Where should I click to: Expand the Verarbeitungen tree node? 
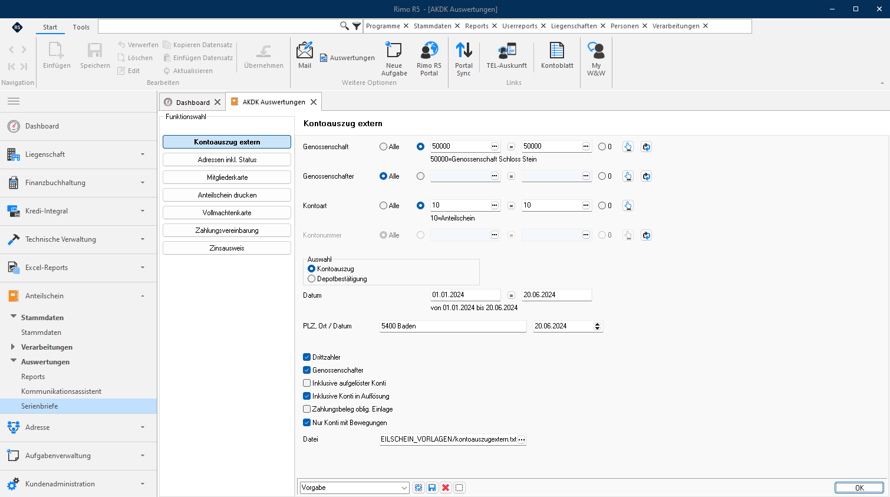coord(13,347)
